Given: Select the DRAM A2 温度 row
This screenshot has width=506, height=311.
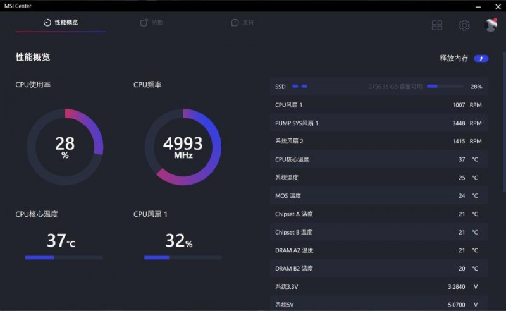Looking at the screenshot, I should pos(379,250).
